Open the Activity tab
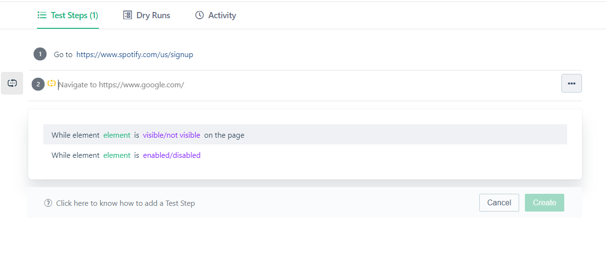The height and width of the screenshot is (260, 606). click(215, 15)
